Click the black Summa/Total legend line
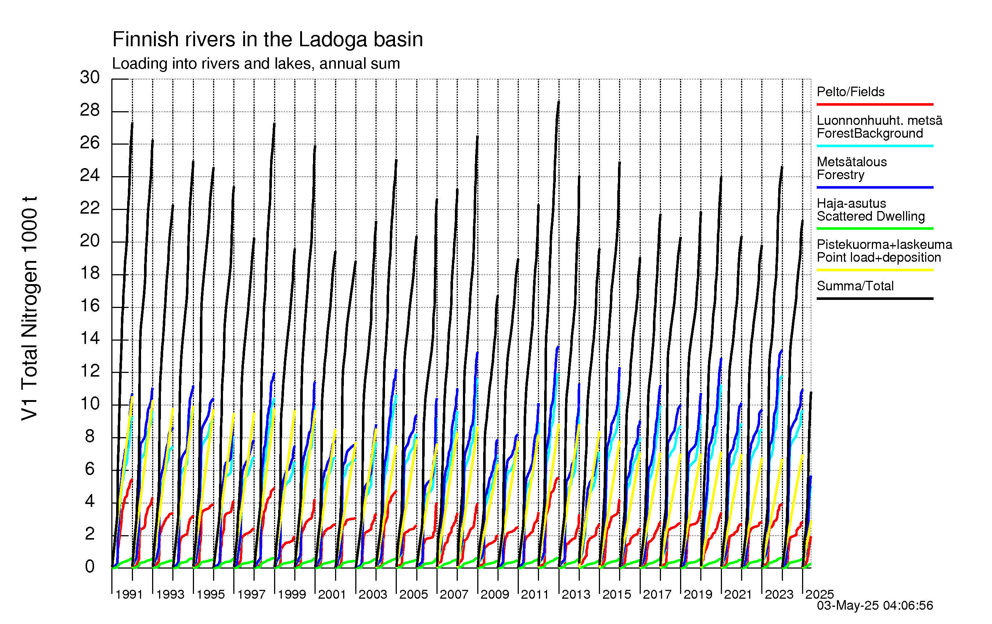992x624 pixels. (x=875, y=298)
